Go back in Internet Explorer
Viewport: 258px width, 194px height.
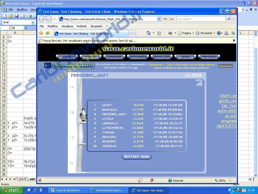(x=42, y=19)
